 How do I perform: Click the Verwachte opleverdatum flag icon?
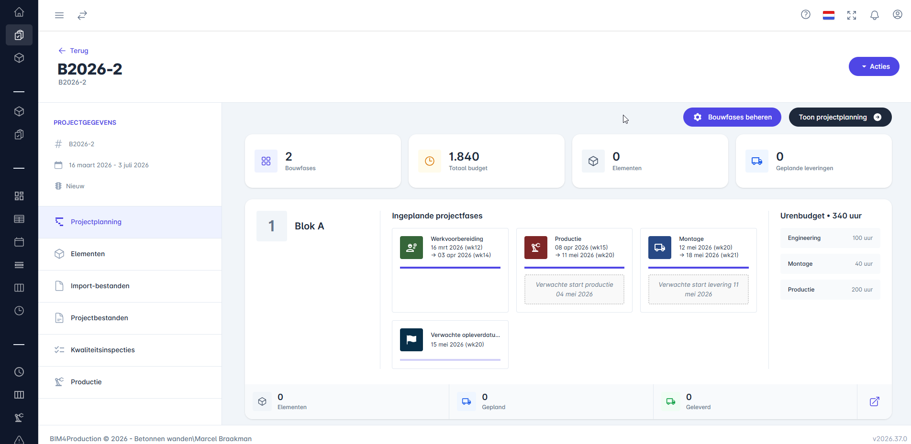tap(411, 340)
